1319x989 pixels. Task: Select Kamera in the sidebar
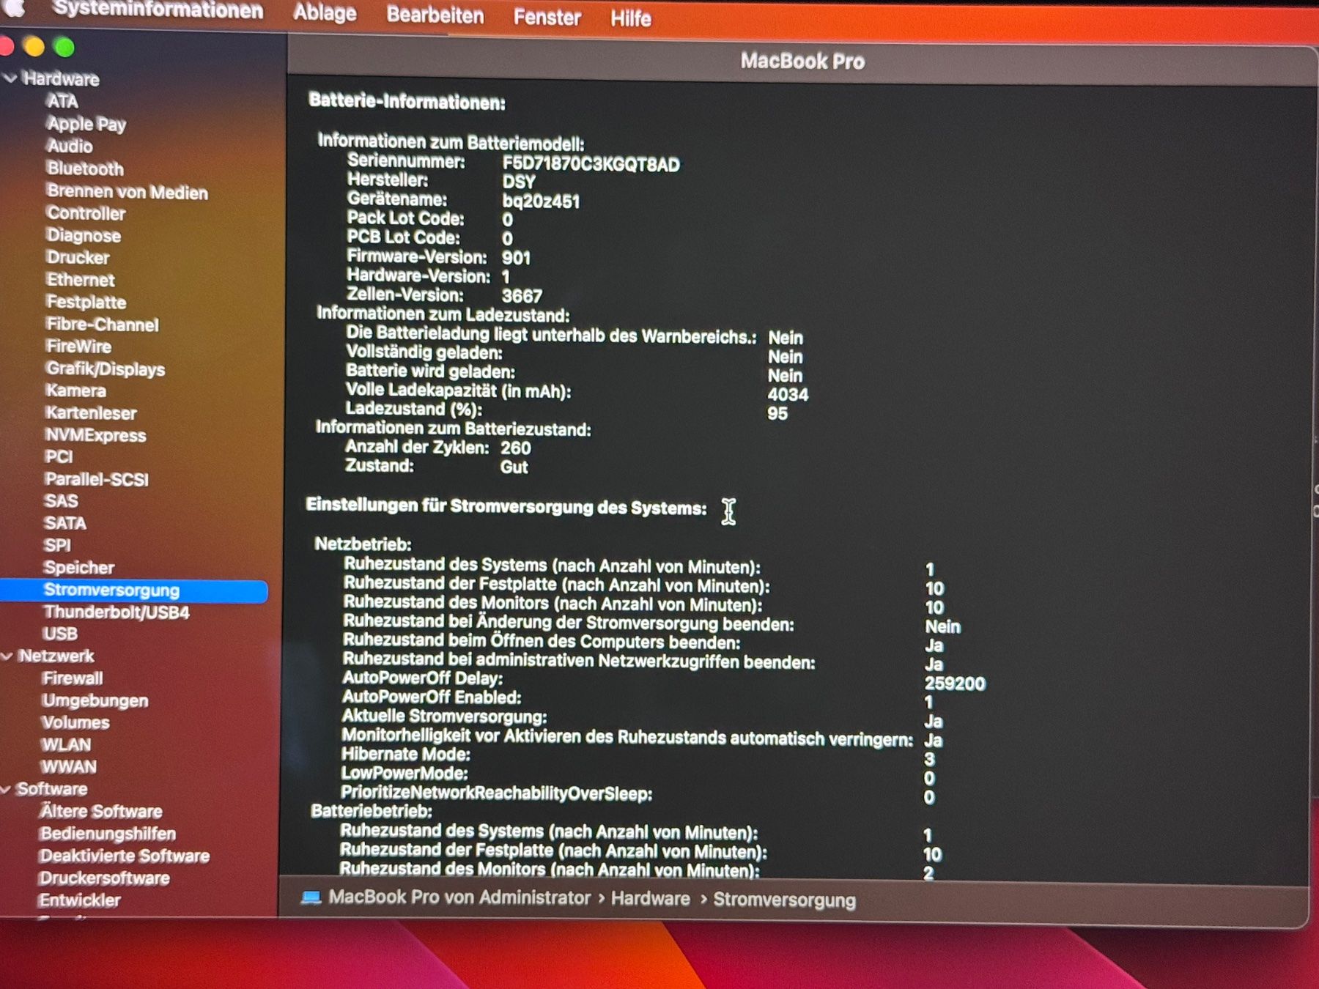click(x=75, y=390)
